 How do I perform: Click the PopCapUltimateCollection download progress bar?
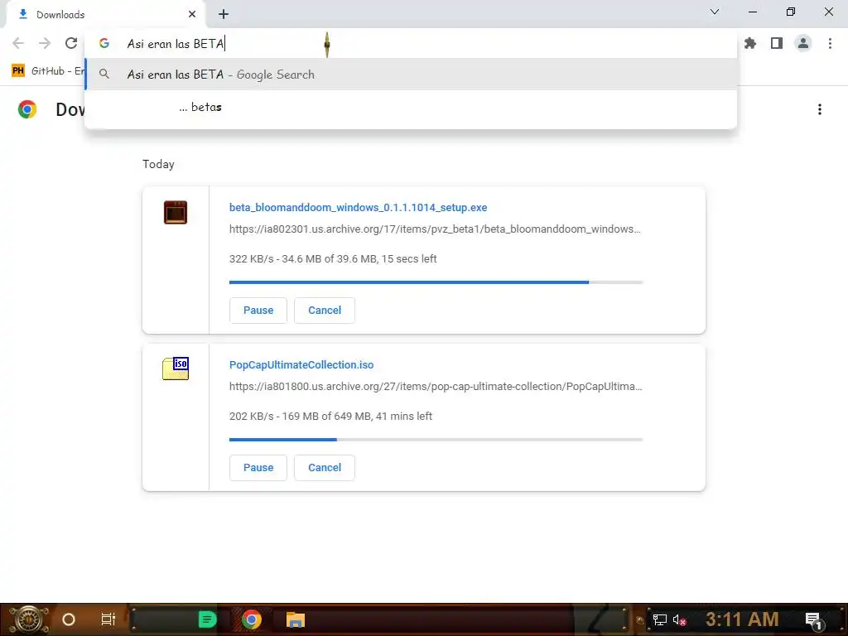pyautogui.click(x=436, y=440)
